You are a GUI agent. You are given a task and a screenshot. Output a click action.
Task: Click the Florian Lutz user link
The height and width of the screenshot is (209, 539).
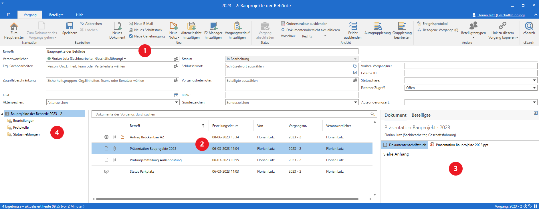click(x=501, y=15)
